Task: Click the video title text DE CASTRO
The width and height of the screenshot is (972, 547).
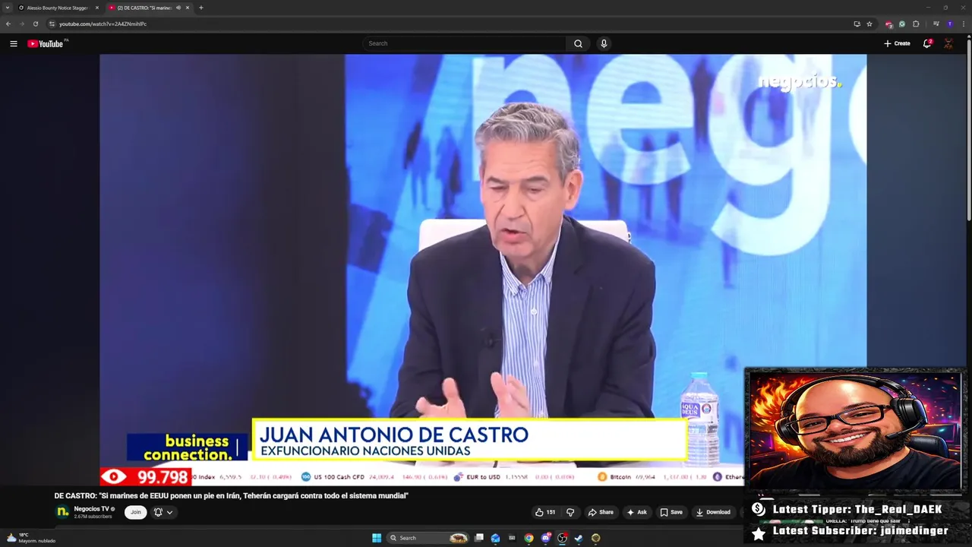Action: pos(231,495)
